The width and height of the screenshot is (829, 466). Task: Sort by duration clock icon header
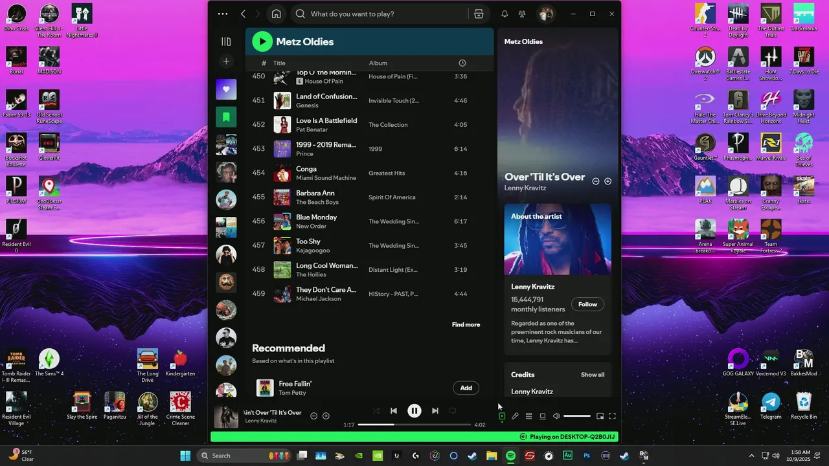pos(462,63)
